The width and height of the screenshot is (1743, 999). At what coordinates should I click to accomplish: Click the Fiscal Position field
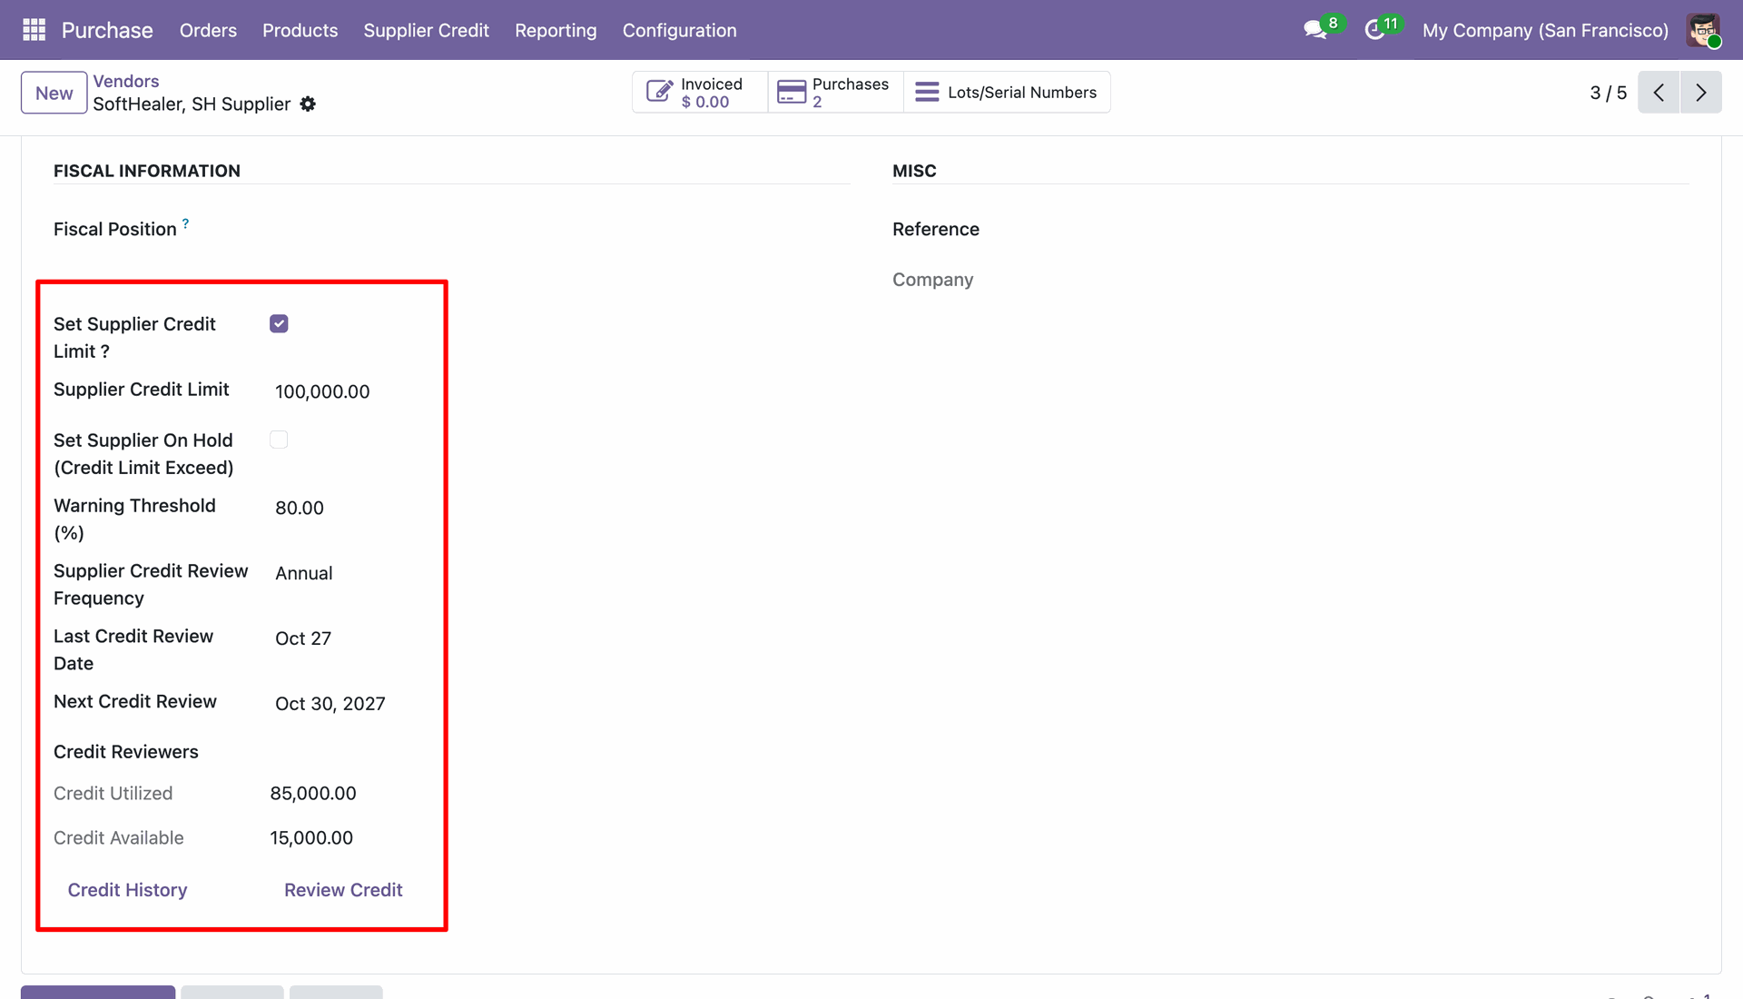[x=558, y=230]
